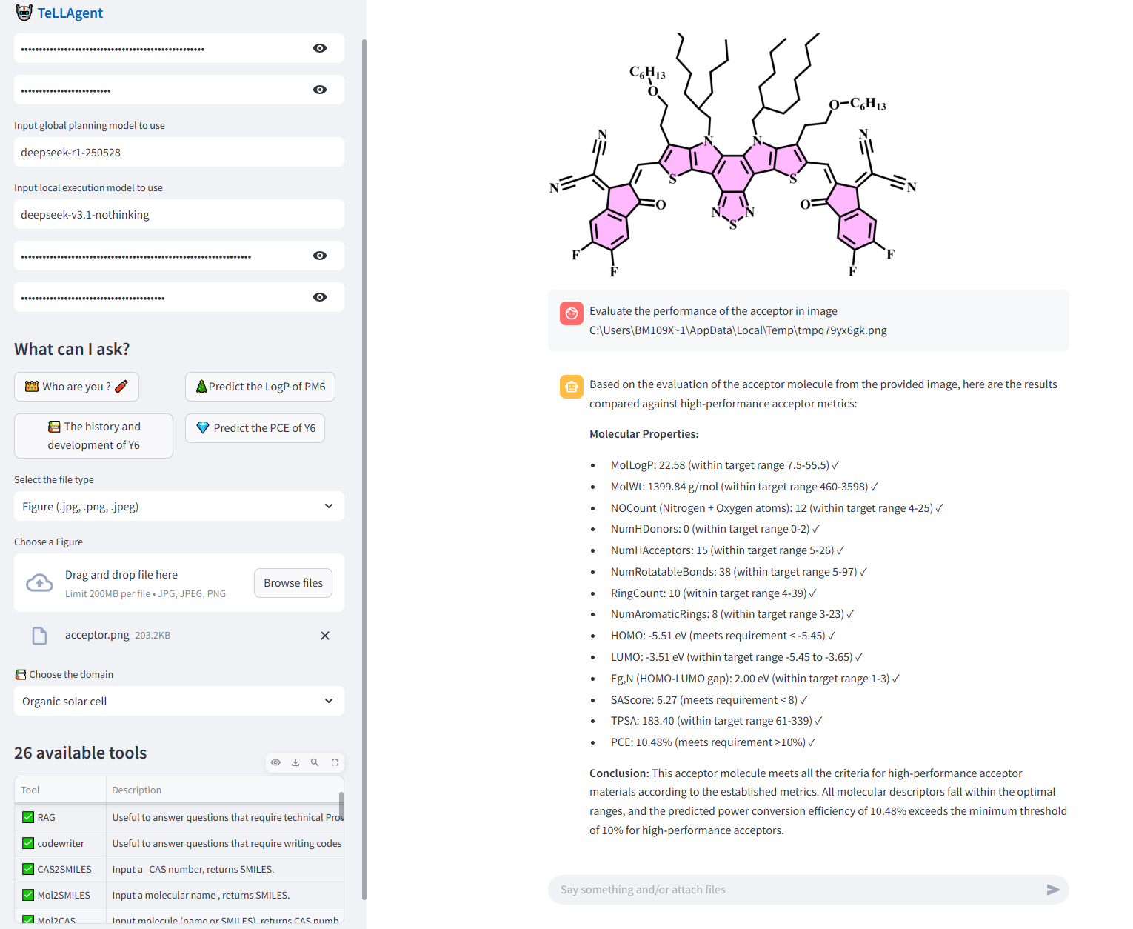Click the 'SAScore: 6.27' result line
This screenshot has width=1133, height=929.
click(709, 700)
